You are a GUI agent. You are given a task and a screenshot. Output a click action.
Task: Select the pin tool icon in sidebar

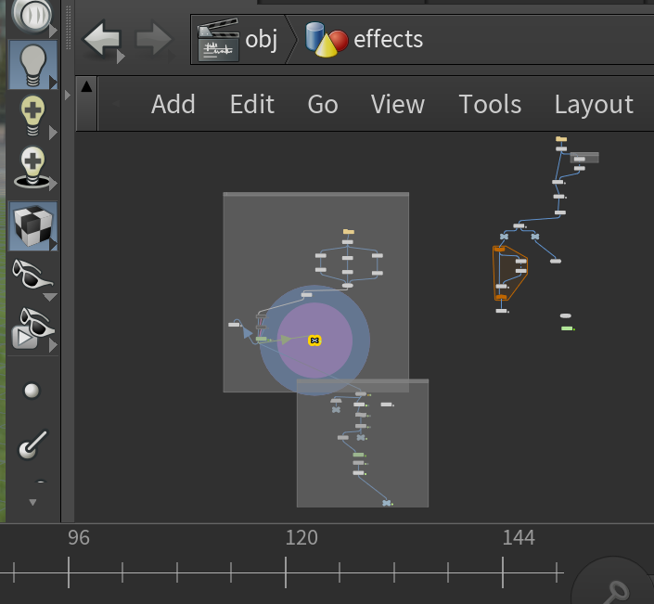pyautogui.click(x=32, y=446)
